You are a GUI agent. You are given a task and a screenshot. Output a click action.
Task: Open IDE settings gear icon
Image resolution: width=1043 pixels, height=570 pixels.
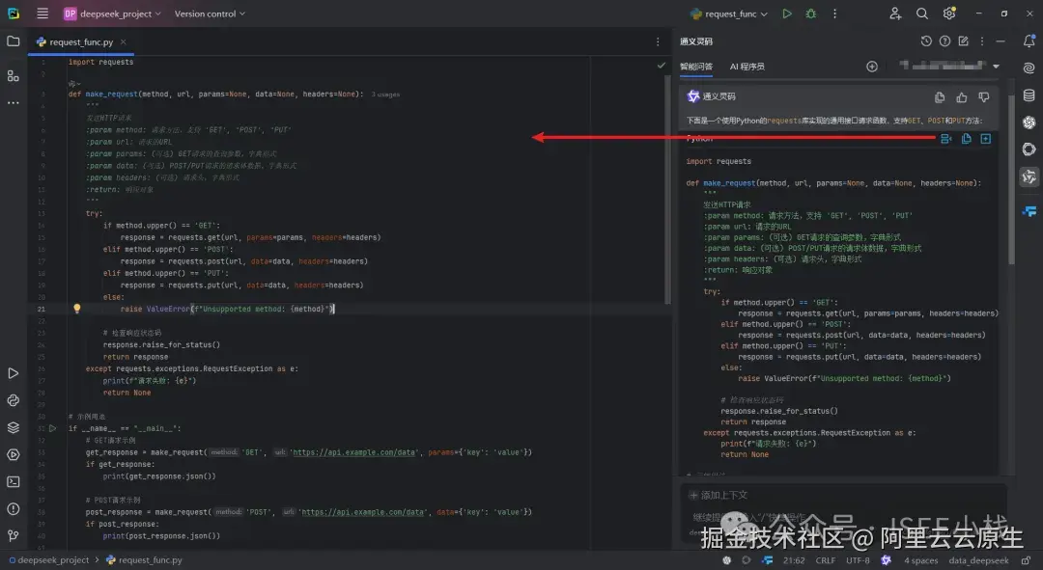tap(949, 14)
